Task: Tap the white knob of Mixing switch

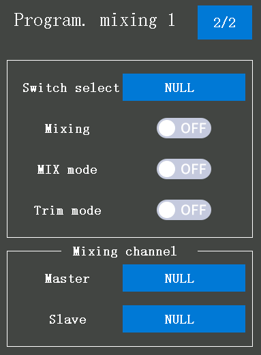Action: (167, 128)
